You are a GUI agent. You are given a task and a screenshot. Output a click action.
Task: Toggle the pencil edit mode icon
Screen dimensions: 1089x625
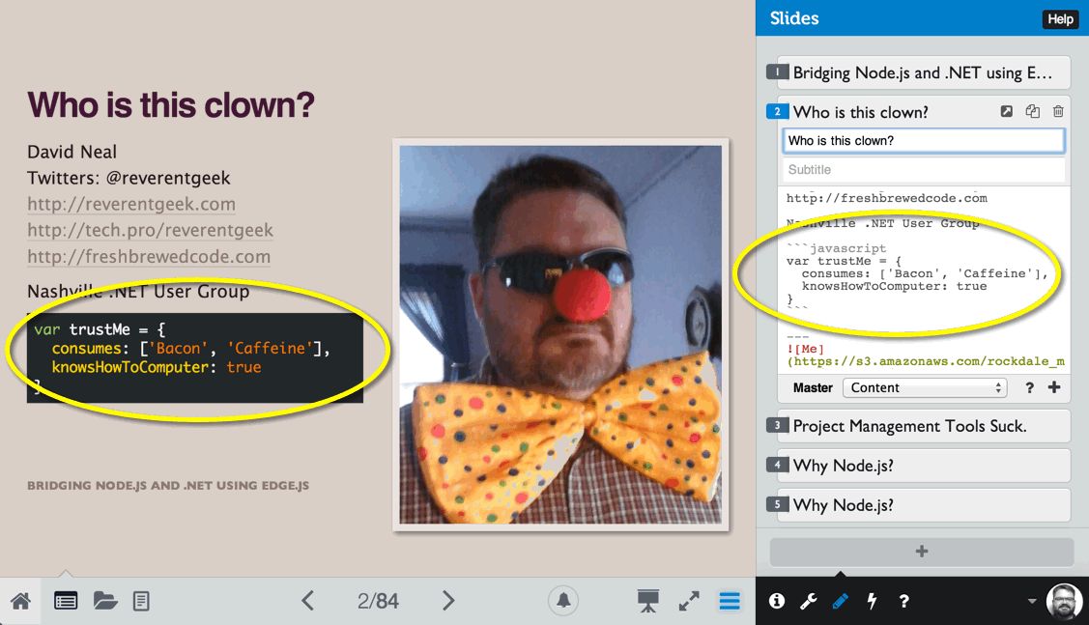(840, 601)
